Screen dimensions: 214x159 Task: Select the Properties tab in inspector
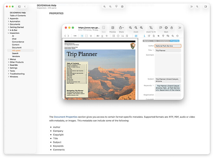[175, 41]
